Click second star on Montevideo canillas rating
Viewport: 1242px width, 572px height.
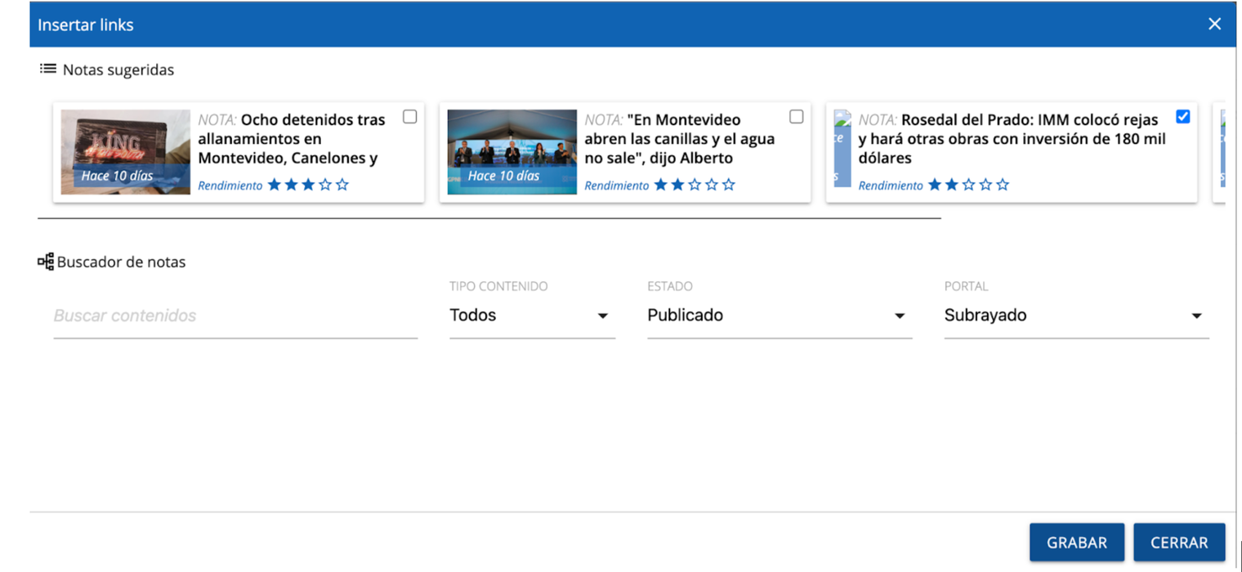pos(677,185)
